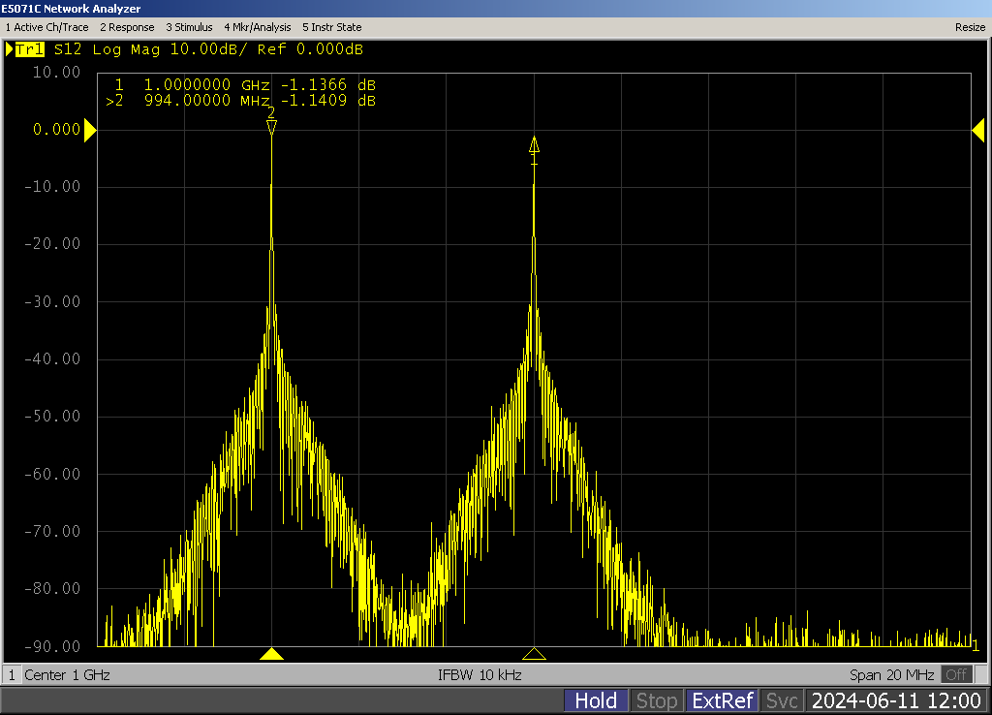Open the 1 Active Ch/Trace menu
This screenshot has height=715, width=992.
tap(46, 27)
